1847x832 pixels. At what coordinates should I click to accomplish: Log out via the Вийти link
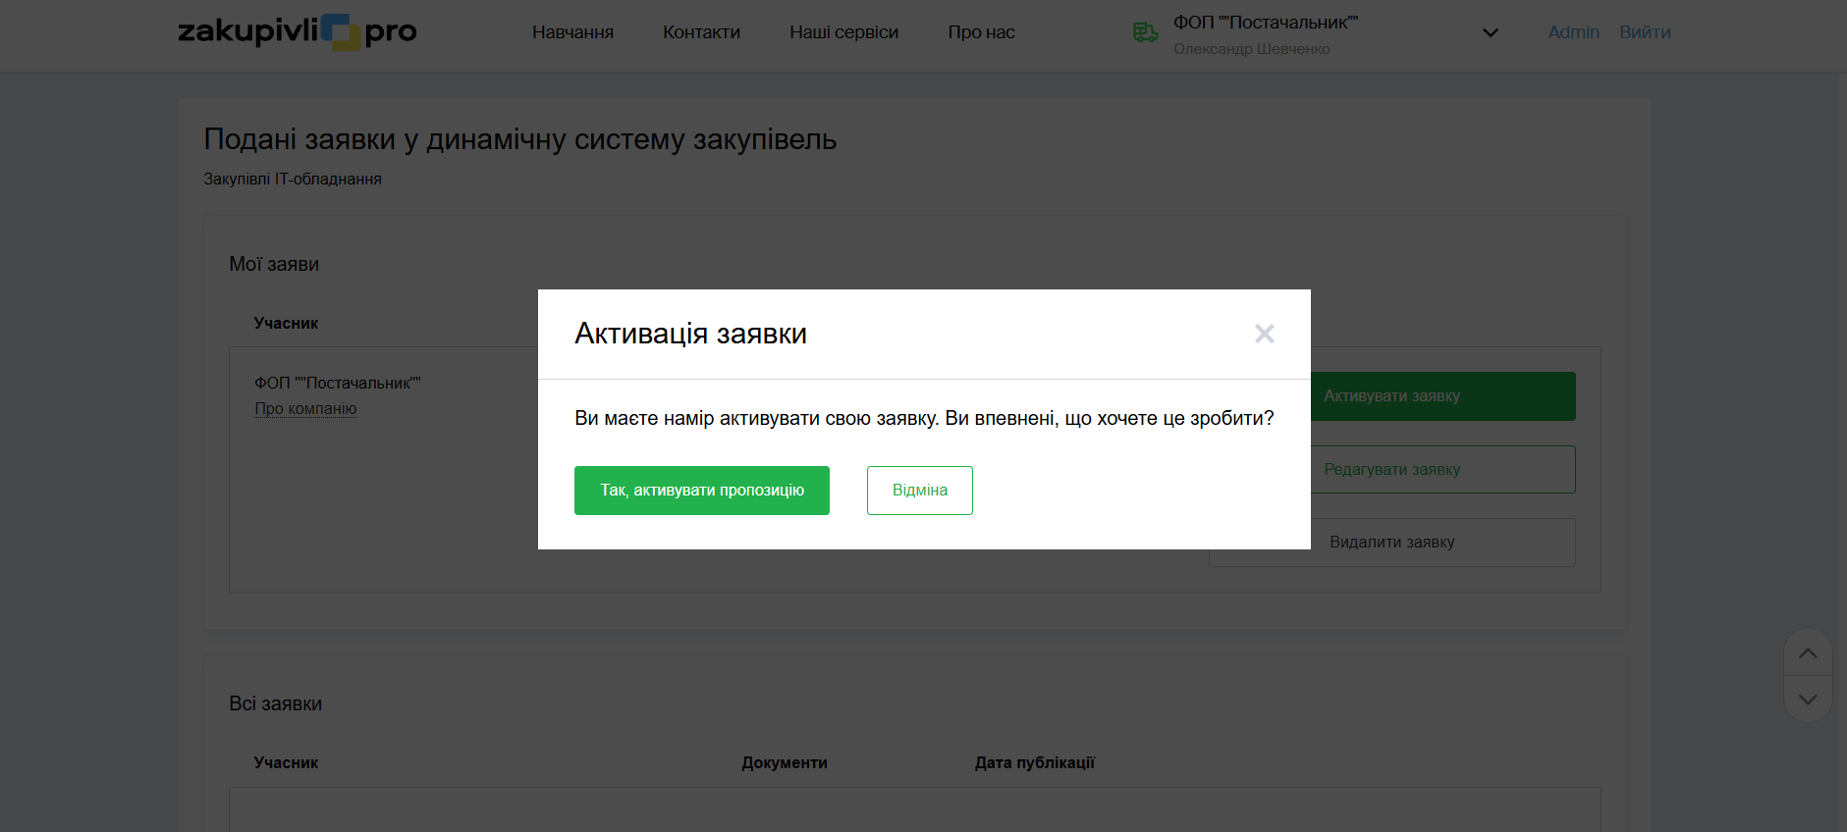coord(1645,32)
